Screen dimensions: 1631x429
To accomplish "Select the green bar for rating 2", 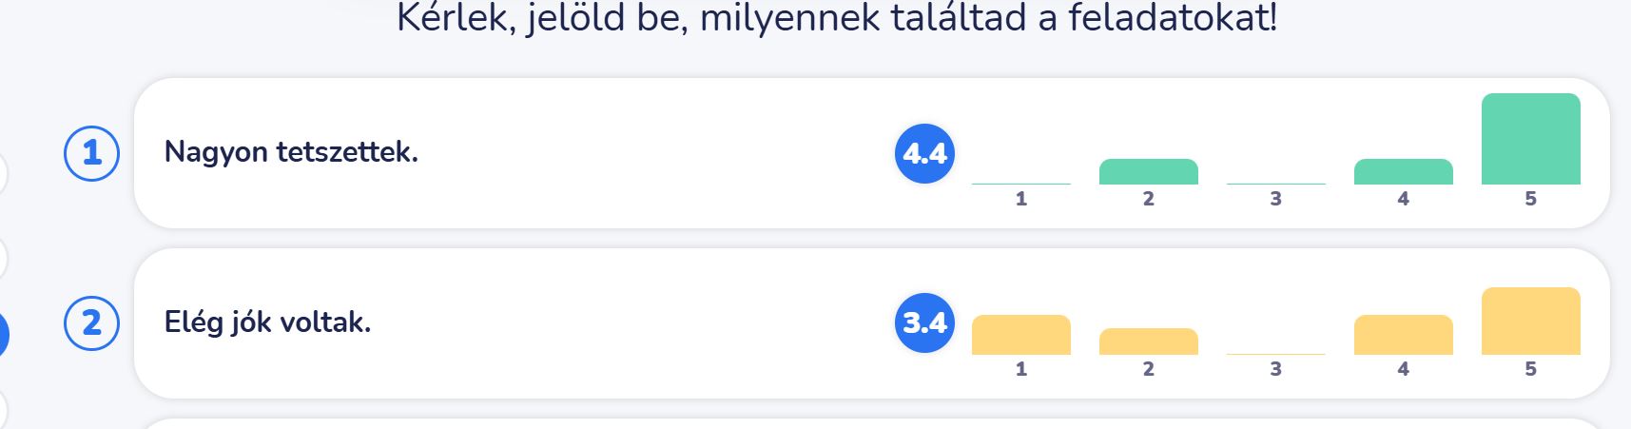I will point(1148,172).
